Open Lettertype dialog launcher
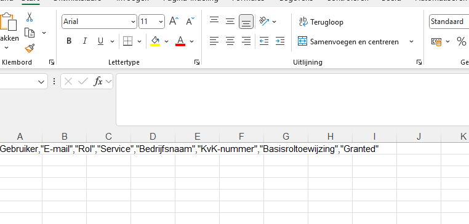This screenshot has width=469, height=224. [196, 62]
